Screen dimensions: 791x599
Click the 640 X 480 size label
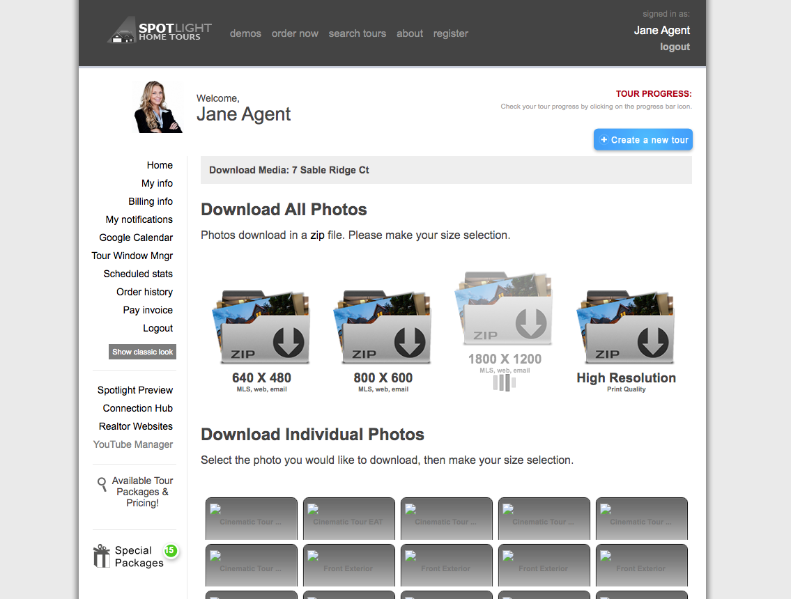click(261, 378)
